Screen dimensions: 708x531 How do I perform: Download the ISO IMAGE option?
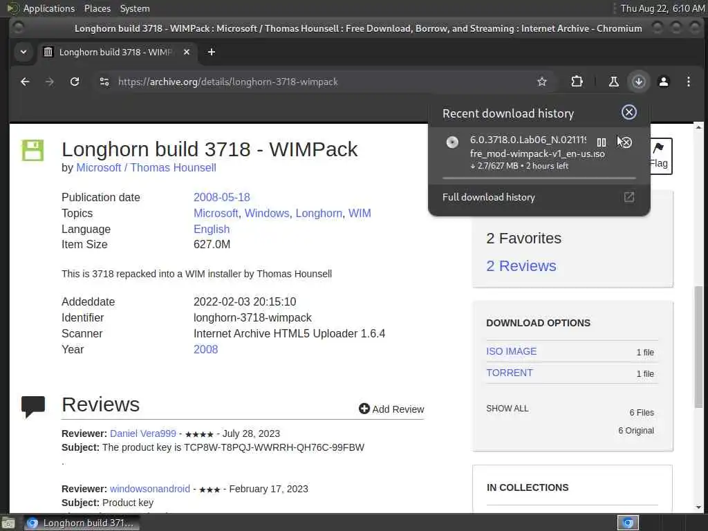tap(511, 351)
